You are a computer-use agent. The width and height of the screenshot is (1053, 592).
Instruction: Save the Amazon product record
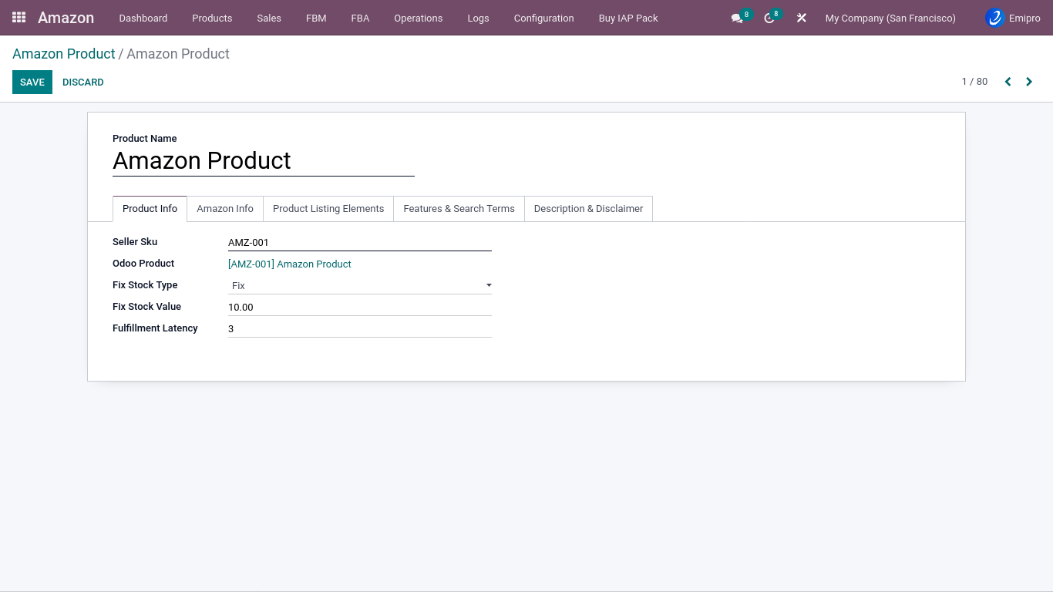point(32,82)
